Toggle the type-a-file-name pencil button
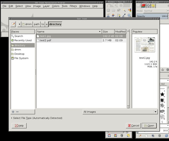The height and width of the screenshot is (141, 169). point(13,24)
